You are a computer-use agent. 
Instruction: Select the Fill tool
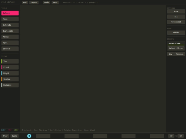point(10,43)
